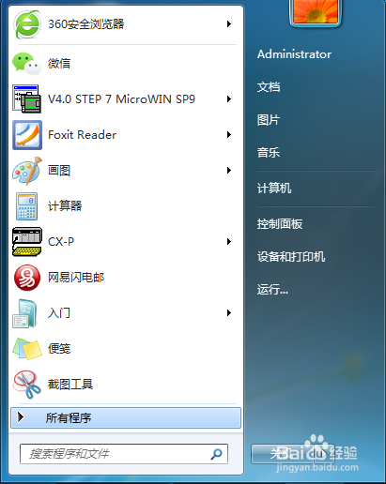Expand the CX-P jump list arrow

(229, 242)
